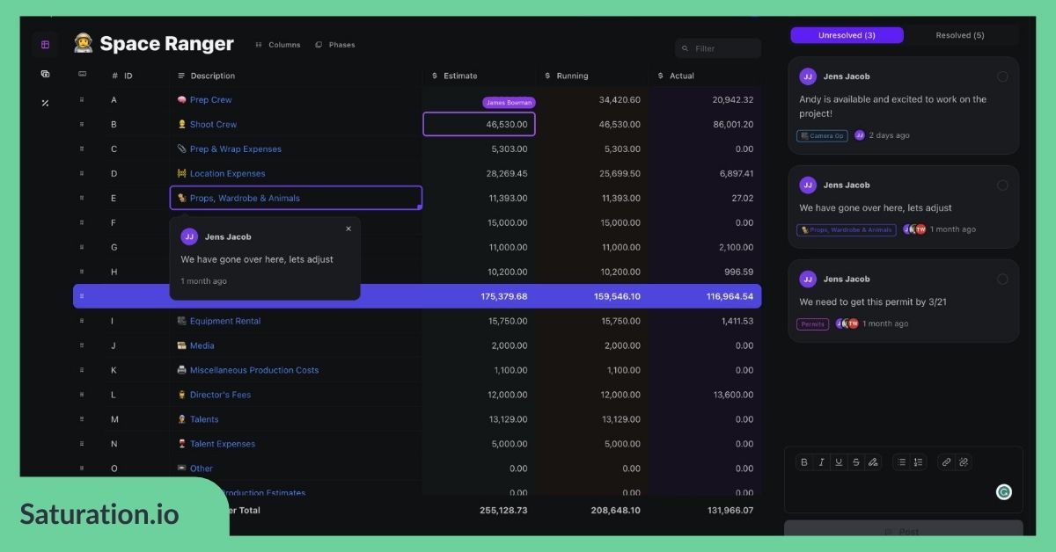
Task: Click the highlight color pen icon
Action: [x=873, y=462]
